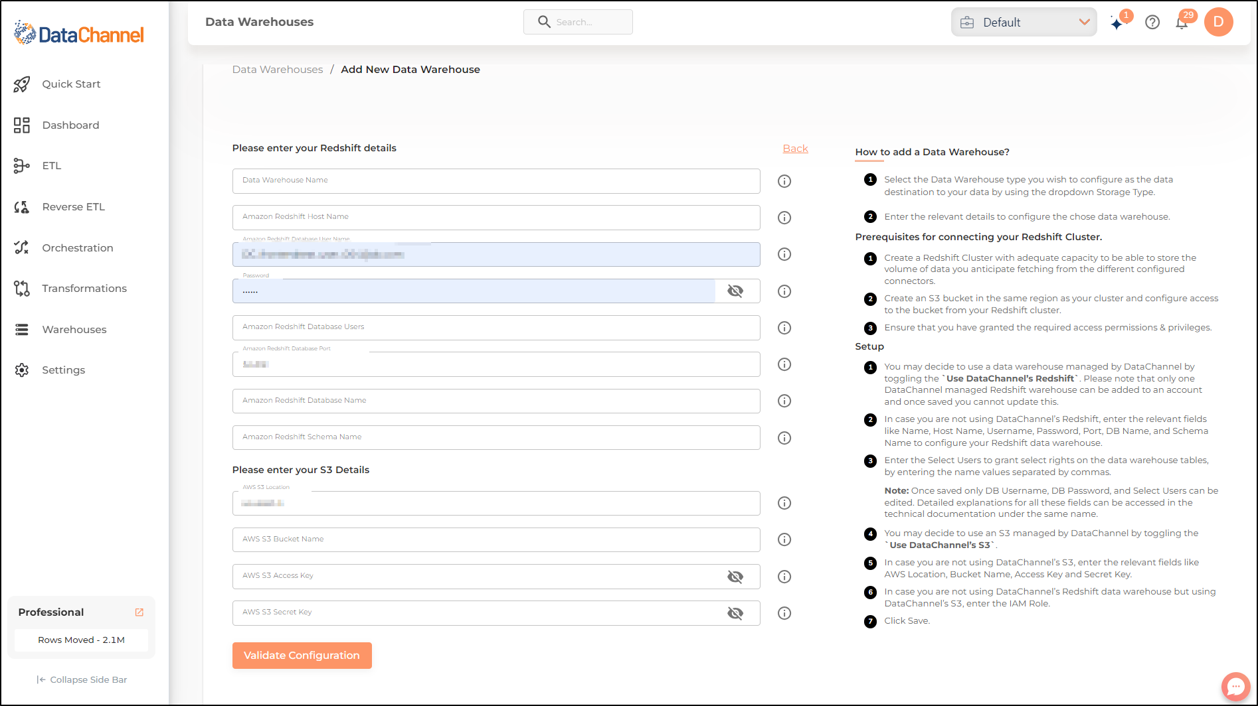Open the Professional plan external link icon
The height and width of the screenshot is (706, 1258).
coord(139,612)
